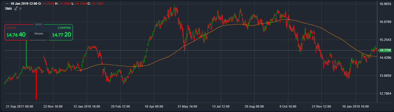Click the VENDI sell price 14.76 40
This screenshot has height=112, width=394.
[16, 35]
